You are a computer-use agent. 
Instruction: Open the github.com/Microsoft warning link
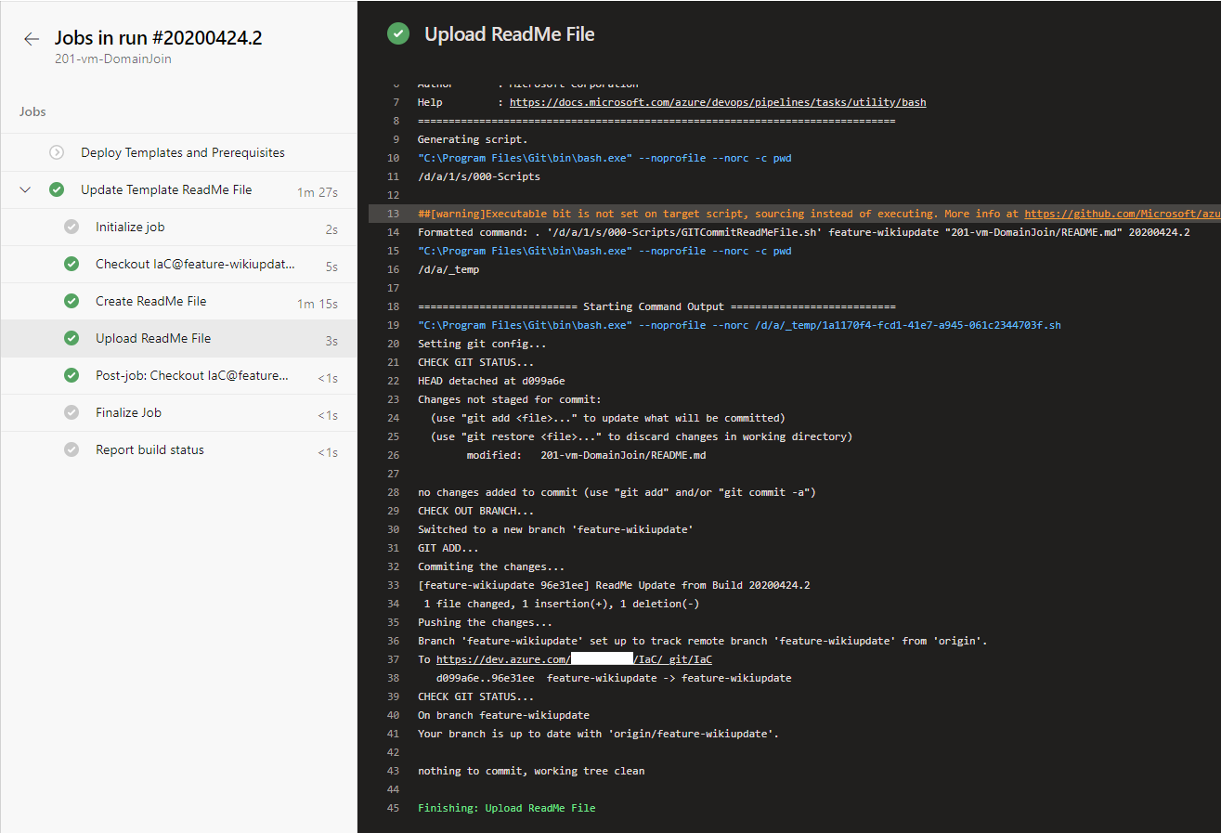coord(1121,214)
